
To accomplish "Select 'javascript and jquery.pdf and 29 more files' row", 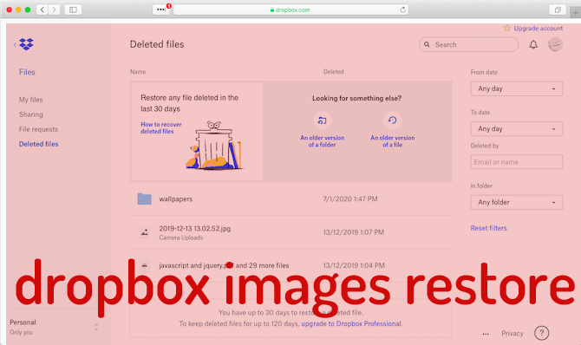I will pyautogui.click(x=224, y=265).
